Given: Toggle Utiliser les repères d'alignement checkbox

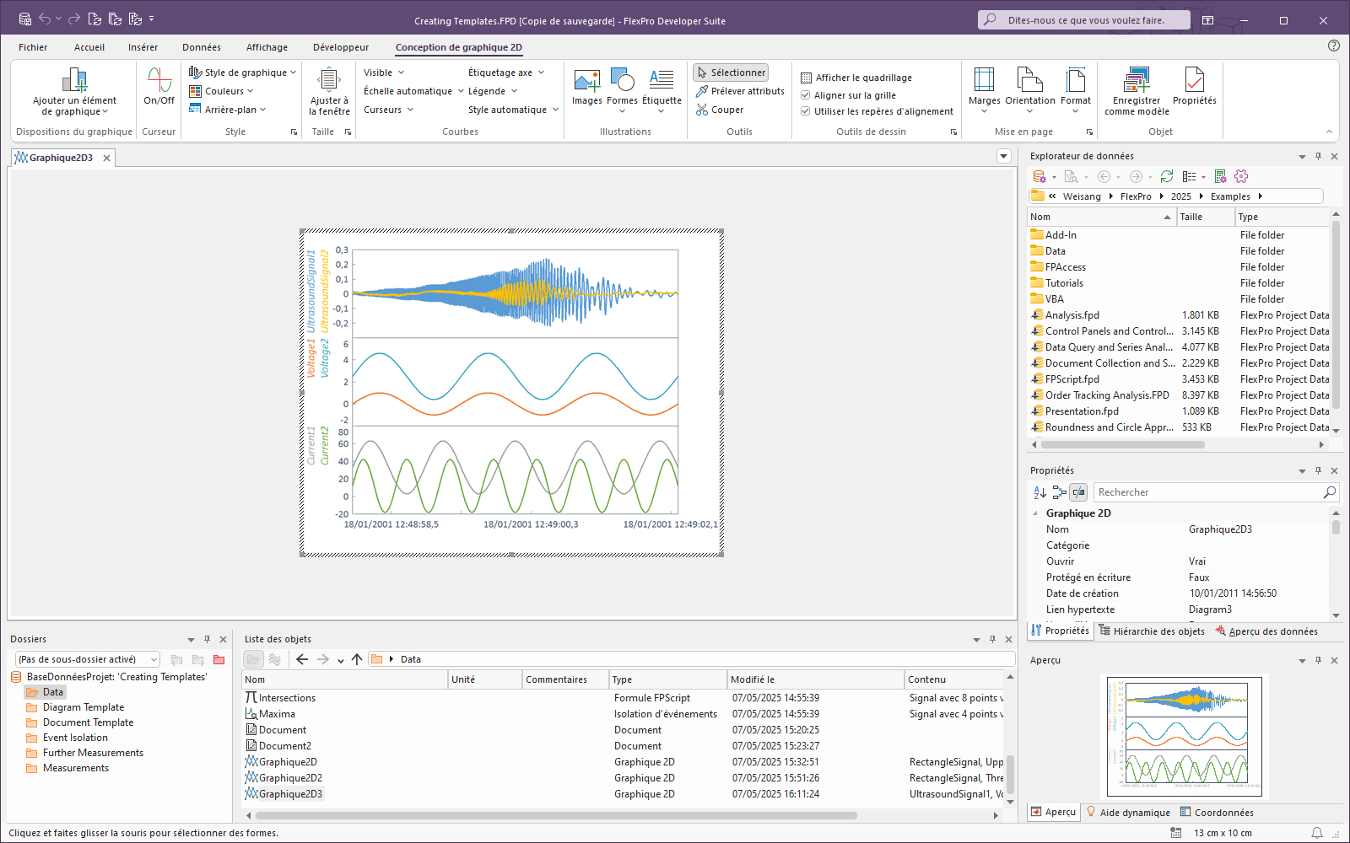Looking at the screenshot, I should click(806, 111).
